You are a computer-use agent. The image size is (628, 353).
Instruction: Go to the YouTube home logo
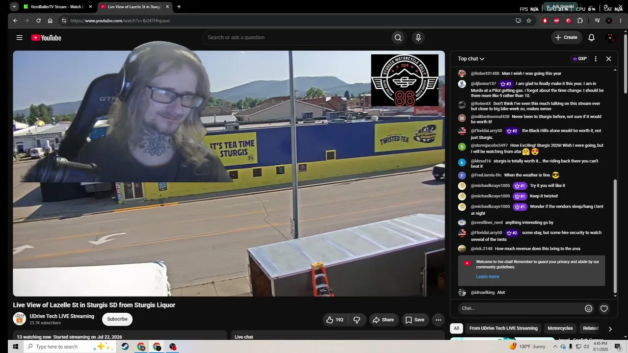46,38
